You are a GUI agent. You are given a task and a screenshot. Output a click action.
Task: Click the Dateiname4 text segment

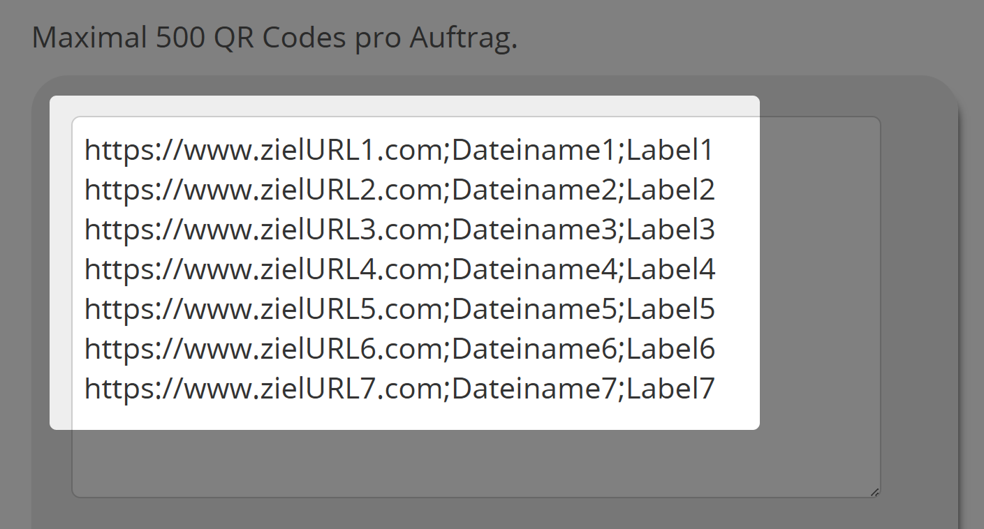(x=538, y=269)
